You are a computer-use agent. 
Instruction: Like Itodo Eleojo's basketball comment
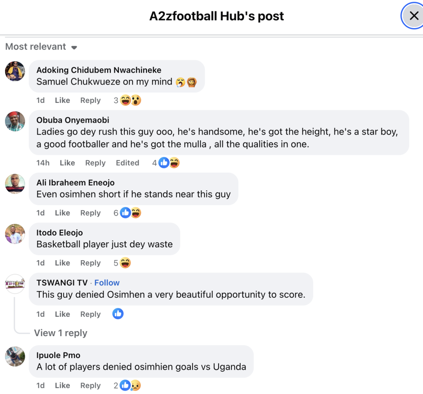click(62, 263)
